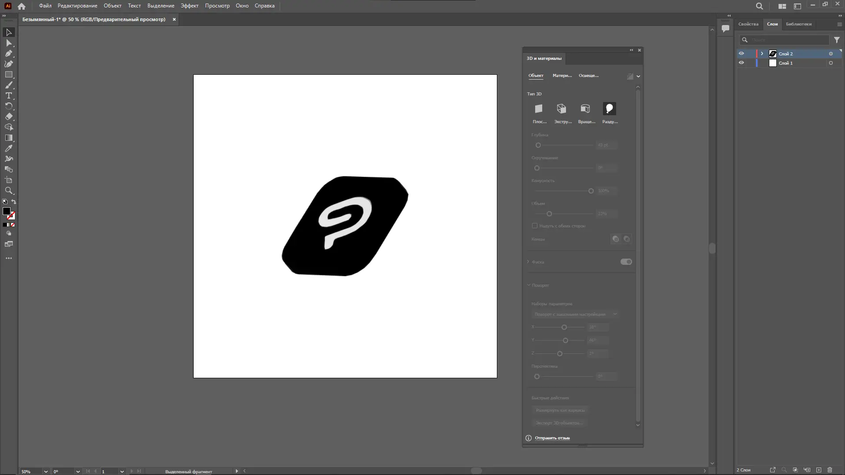Select the Type tool
This screenshot has width=845, height=475.
coord(8,96)
